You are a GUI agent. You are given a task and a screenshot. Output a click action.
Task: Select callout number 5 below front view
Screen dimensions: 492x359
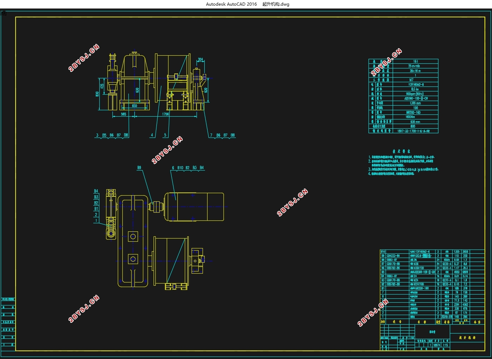[165, 135]
